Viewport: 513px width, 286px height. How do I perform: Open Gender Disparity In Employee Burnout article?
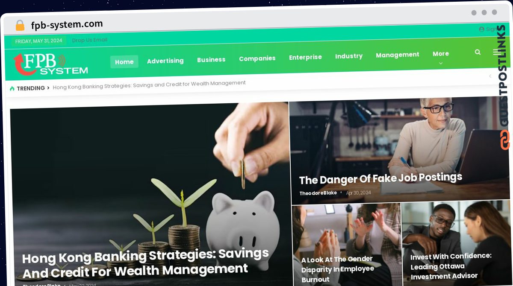[x=337, y=269]
